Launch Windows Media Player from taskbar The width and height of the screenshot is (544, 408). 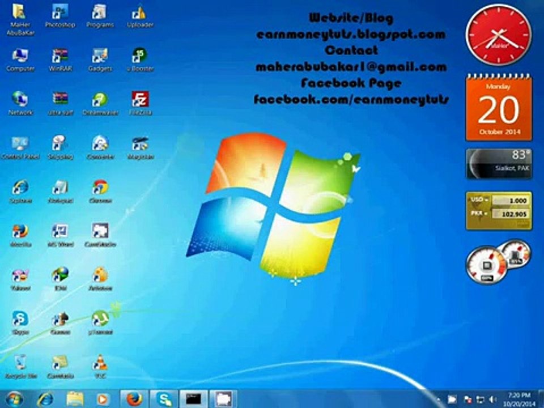click(x=103, y=399)
